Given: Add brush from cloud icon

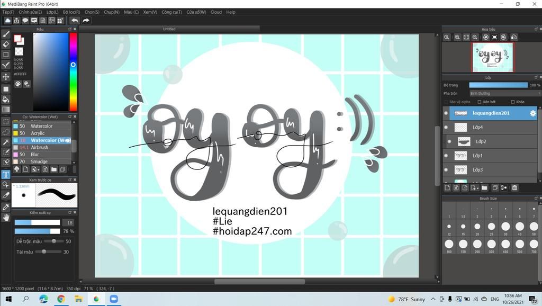Looking at the screenshot, I should [x=16, y=169].
